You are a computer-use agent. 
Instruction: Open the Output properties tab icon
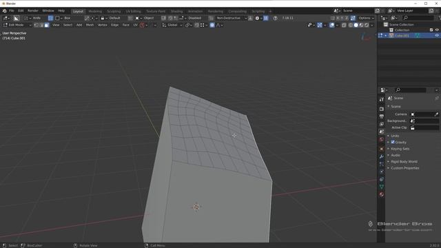click(x=381, y=116)
